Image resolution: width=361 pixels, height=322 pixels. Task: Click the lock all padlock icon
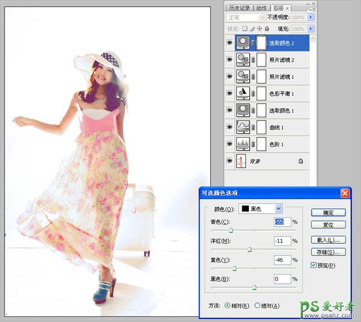[x=267, y=28]
